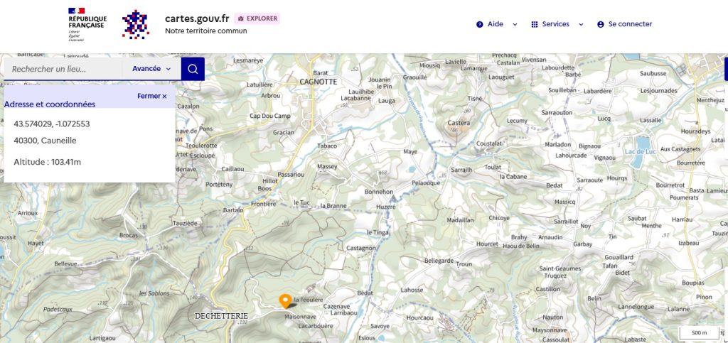This screenshot has height=343, width=728.
Task: Expand the Aide menu chevron
Action: click(515, 25)
